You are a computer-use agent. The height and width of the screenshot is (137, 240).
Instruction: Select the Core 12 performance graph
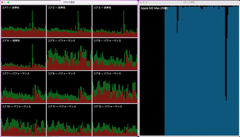click(x=115, y=120)
